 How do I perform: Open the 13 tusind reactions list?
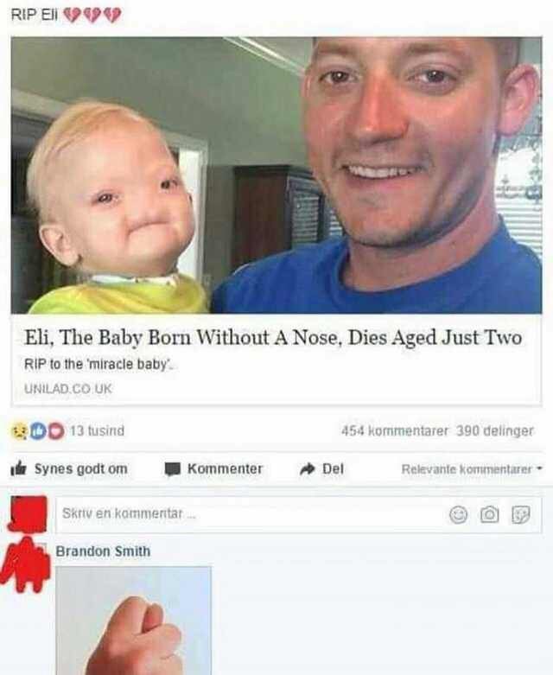[98, 430]
